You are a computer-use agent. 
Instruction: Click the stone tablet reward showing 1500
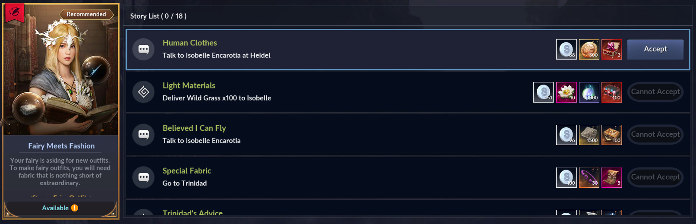[589, 135]
